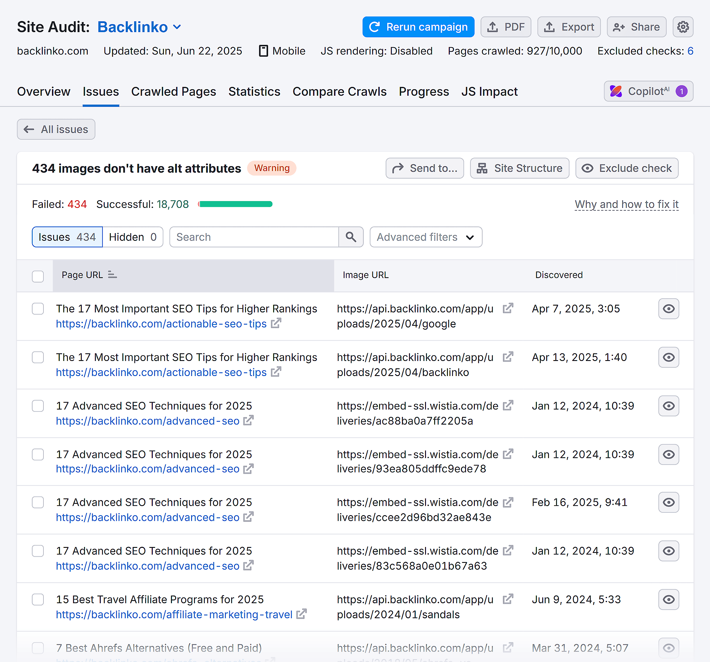Viewport: 710px width, 662px height.
Task: Open external icon by actionable-seo-tips, Apr 13 row
Action: [x=276, y=372]
